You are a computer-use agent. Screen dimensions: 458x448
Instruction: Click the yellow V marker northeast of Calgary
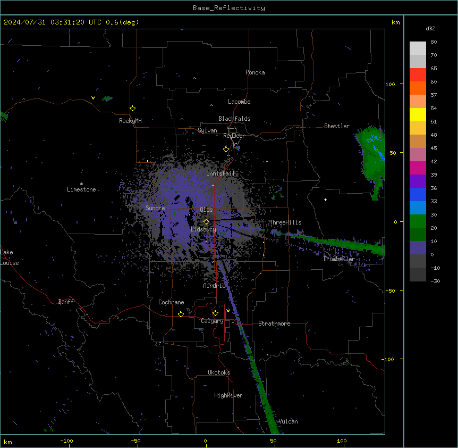228,311
